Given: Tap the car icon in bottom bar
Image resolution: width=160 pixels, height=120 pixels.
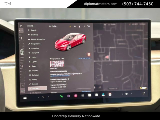Looking at the screenshot, I should [25, 98].
